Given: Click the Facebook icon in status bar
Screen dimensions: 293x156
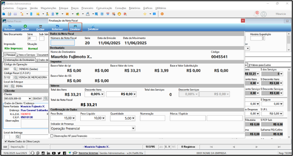Looking at the screenshot, I should [x=64, y=153].
